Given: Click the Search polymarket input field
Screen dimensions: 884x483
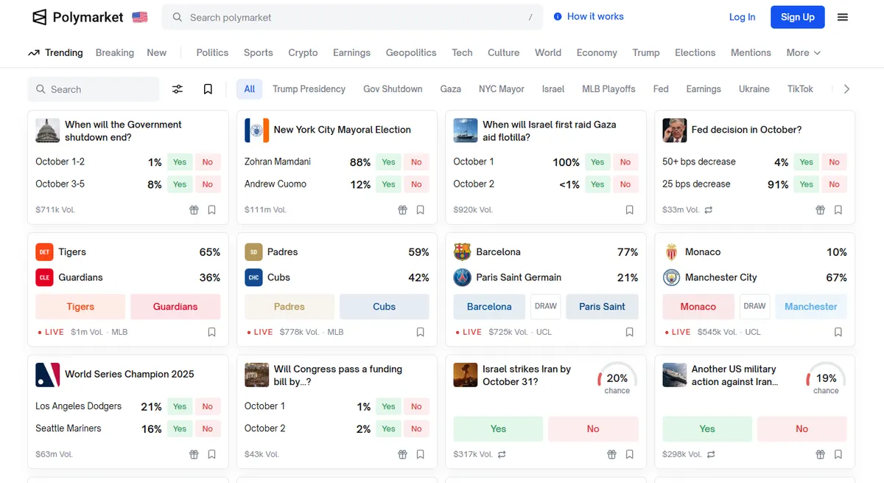Looking at the screenshot, I should click(x=353, y=17).
